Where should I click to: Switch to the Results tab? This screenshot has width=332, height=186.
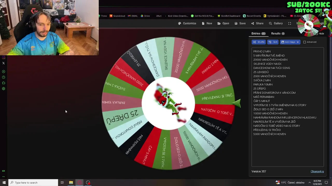(278, 34)
